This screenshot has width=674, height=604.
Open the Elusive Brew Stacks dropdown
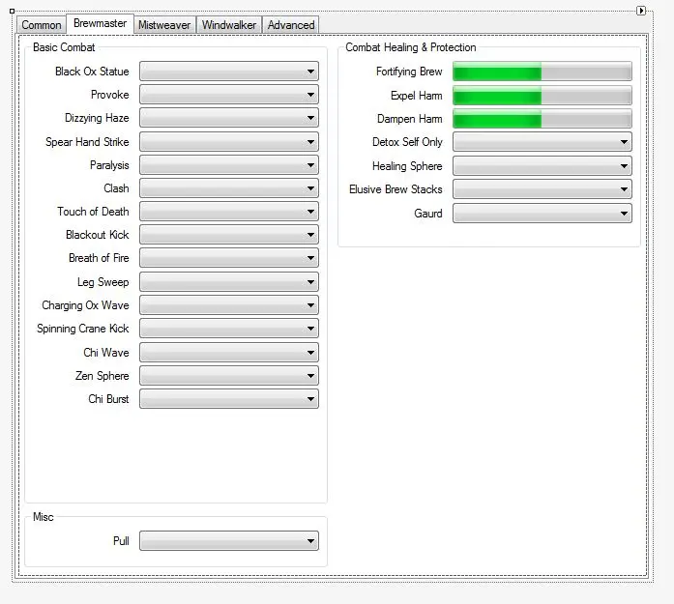pos(542,189)
